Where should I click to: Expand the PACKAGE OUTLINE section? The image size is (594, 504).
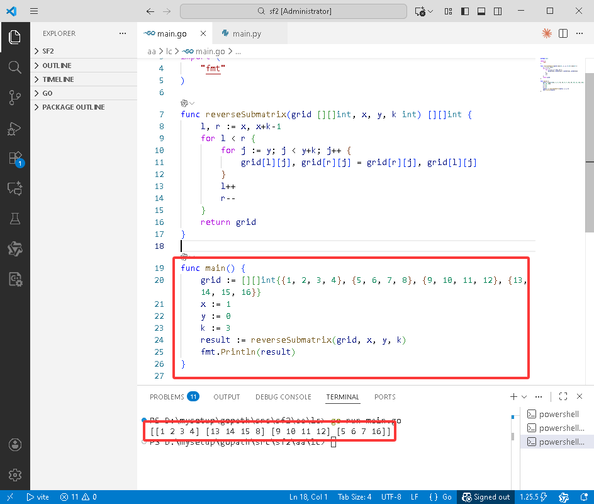point(84,107)
